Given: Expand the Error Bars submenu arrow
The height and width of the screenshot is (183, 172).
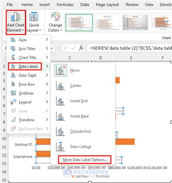Looking at the screenshot, I should coord(47,84).
